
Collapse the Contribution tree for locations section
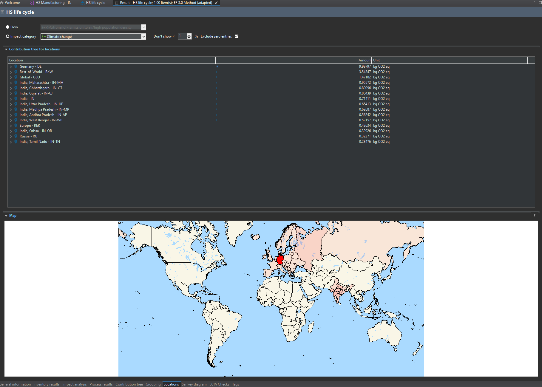(x=6, y=49)
